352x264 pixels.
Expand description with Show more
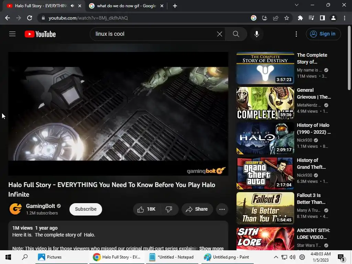click(211, 248)
